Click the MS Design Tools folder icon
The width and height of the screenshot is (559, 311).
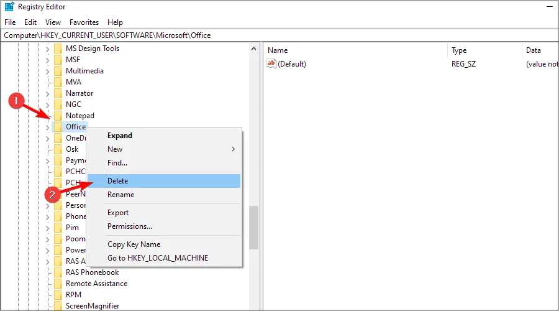(58, 49)
